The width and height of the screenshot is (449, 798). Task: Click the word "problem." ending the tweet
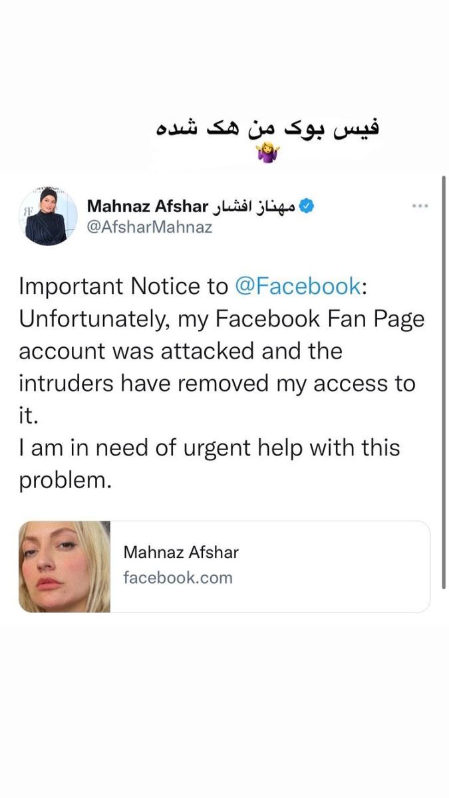(x=64, y=480)
